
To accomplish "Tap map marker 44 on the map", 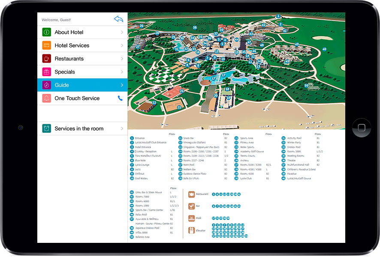I will [x=236, y=39].
